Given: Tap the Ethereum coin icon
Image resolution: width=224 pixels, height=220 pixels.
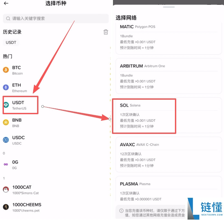Looking at the screenshot, I should 6,87.
